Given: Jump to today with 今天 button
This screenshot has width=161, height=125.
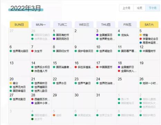Looking at the screenshot, I should (x=140, y=8).
